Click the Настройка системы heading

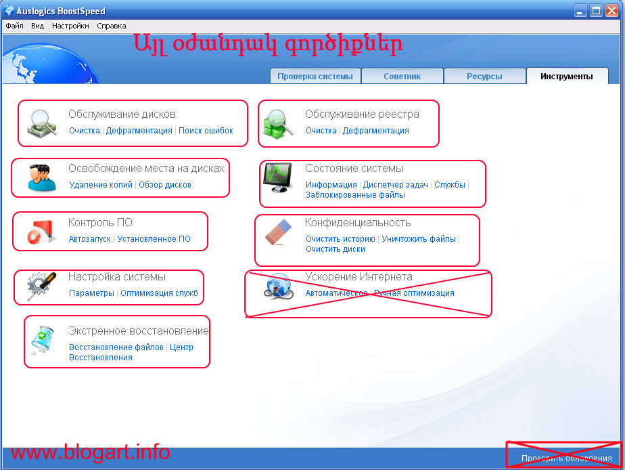117,277
